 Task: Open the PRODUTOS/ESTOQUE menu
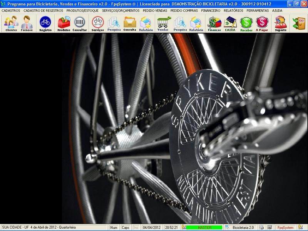tap(82, 11)
